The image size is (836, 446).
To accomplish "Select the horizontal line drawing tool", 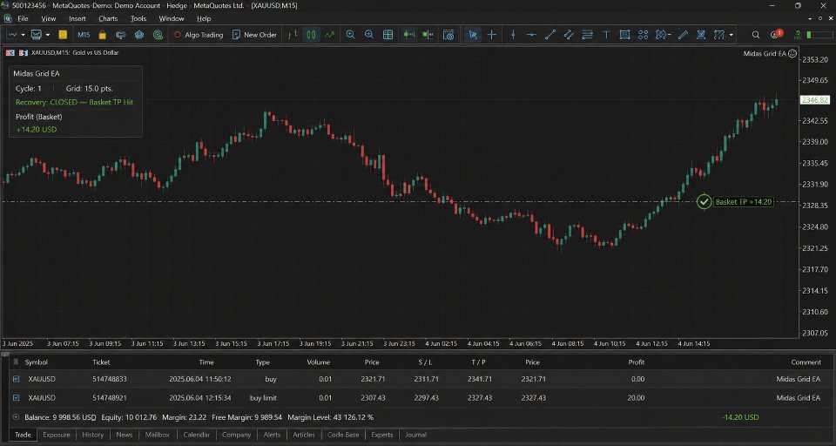I will (x=531, y=35).
